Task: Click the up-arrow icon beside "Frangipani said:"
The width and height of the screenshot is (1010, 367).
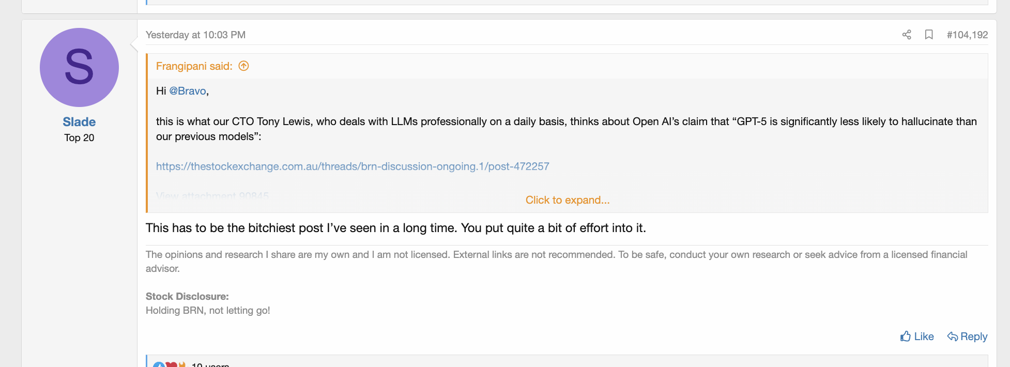Action: coord(244,66)
